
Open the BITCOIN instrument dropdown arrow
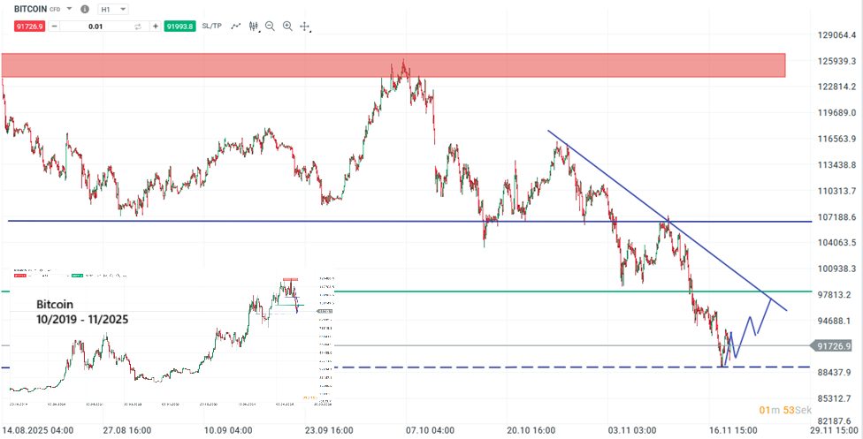pyautogui.click(x=69, y=9)
